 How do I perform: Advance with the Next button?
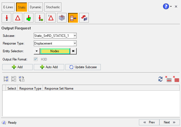(x=170, y=122)
